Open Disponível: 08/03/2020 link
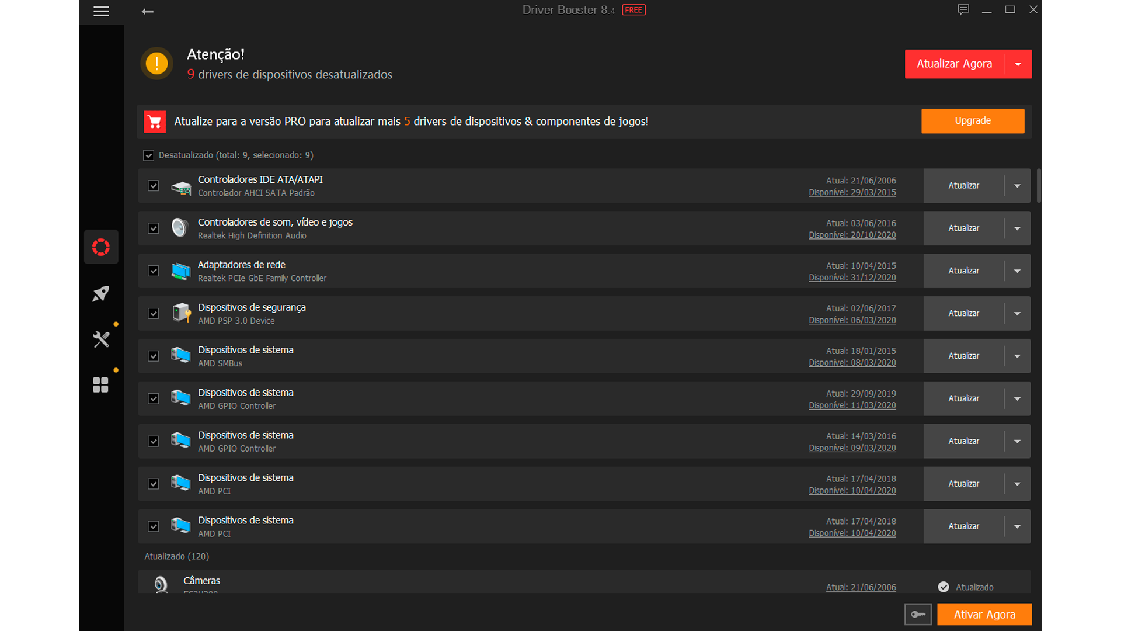The image size is (1121, 631). [x=852, y=363]
